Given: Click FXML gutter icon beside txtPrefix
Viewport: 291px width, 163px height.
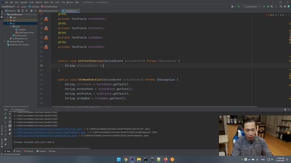Looking at the screenshot, I should click(46, 28).
